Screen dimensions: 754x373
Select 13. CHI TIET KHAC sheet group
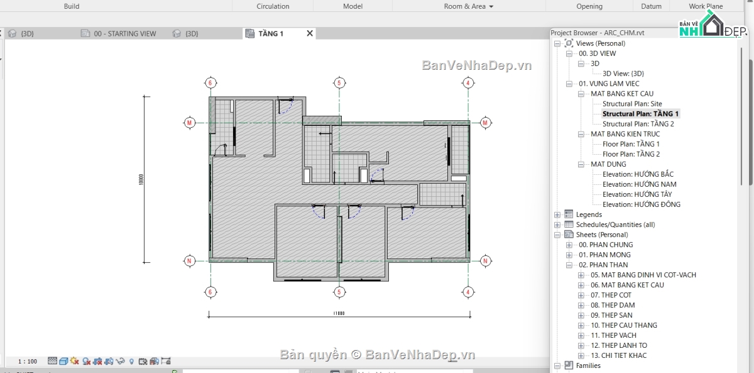click(x=618, y=355)
